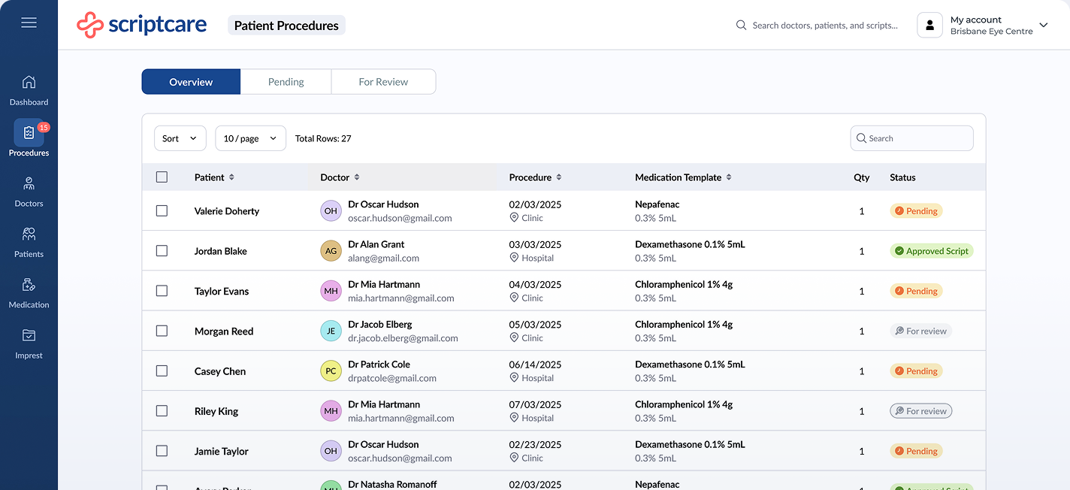Viewport: 1070px width, 490px height.
Task: Open the For Review tab
Action: [383, 81]
